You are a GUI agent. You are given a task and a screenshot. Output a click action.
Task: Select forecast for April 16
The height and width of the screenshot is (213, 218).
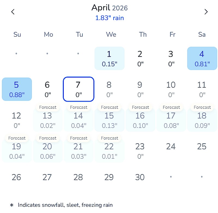[x=140, y=120]
